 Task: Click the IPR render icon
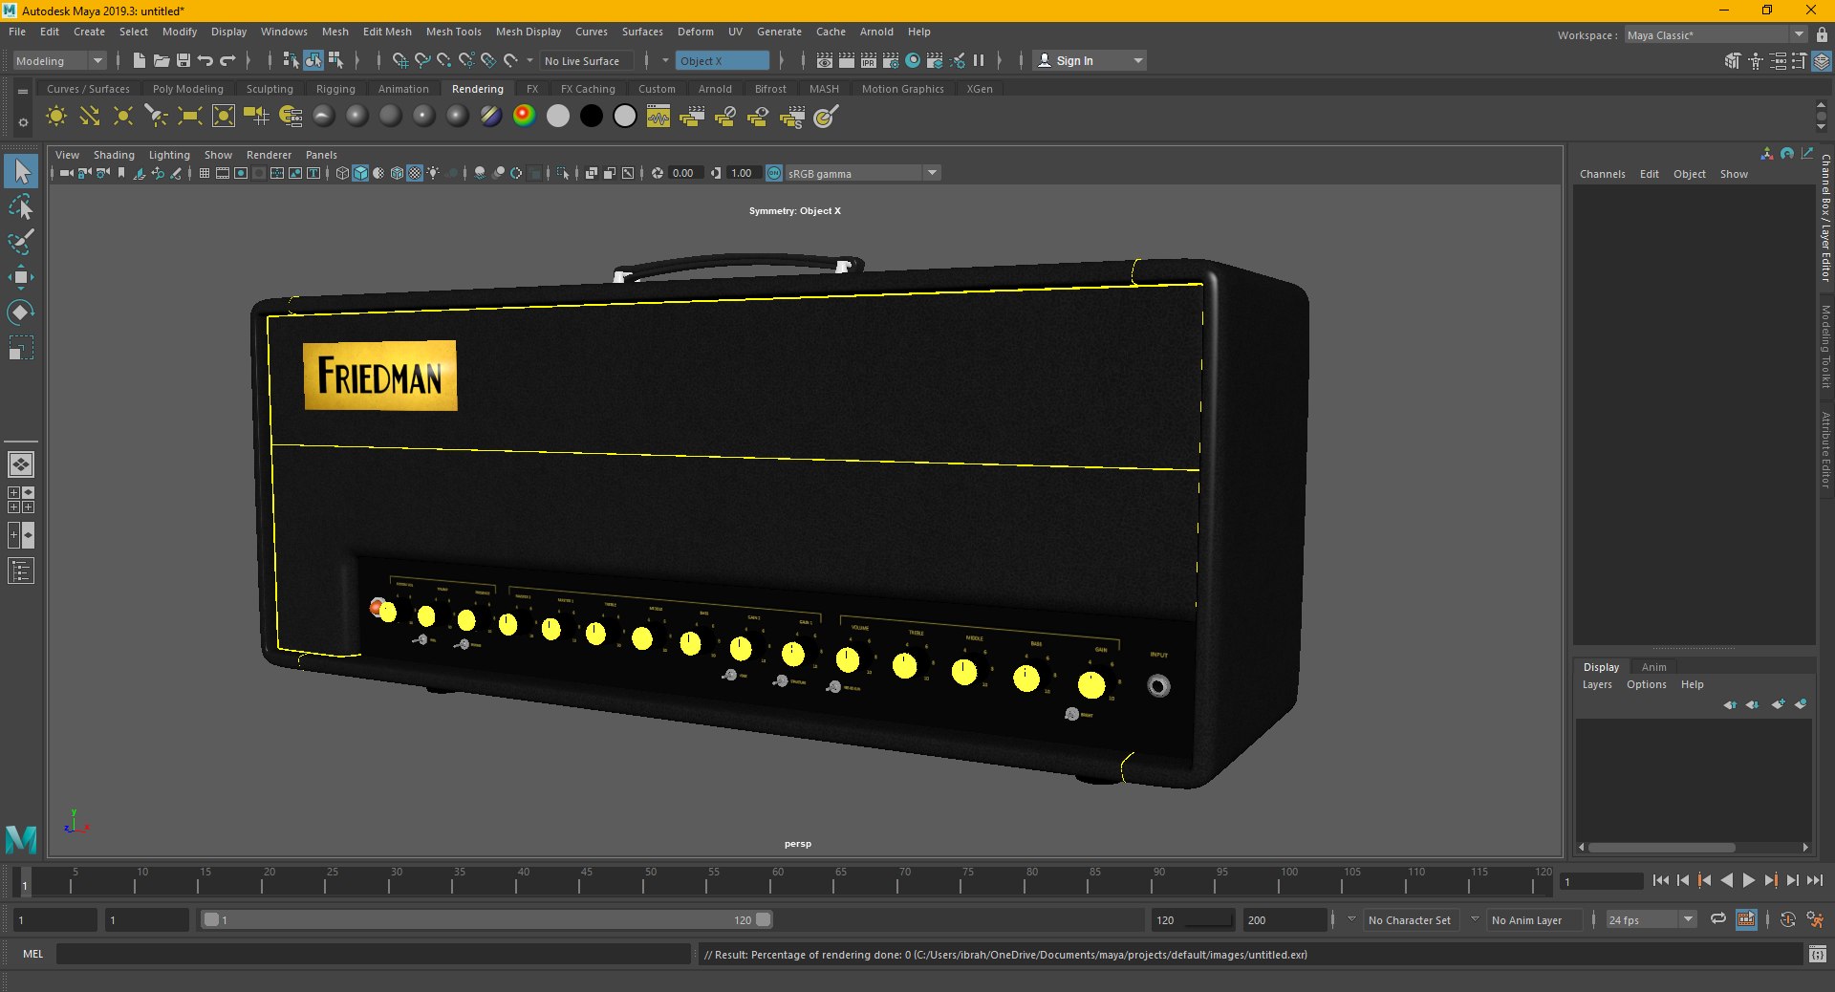868,60
